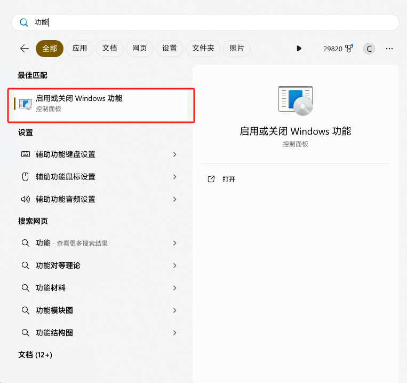
Task: Show more filters with the play arrow
Action: click(x=299, y=49)
